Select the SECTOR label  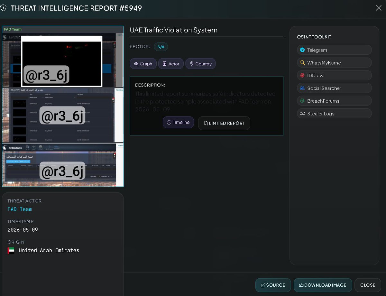point(140,47)
